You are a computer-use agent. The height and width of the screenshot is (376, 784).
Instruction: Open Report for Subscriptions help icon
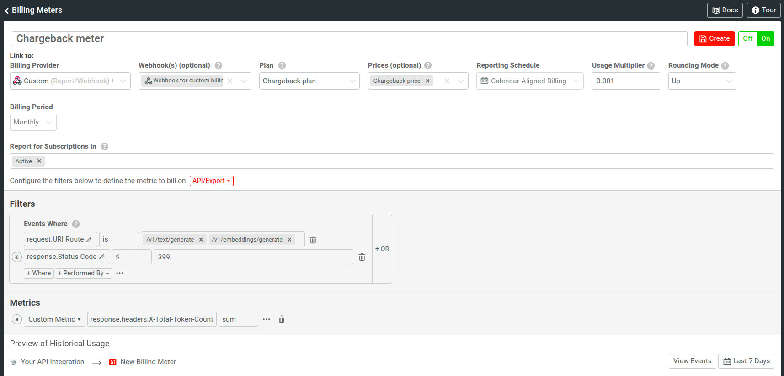105,146
